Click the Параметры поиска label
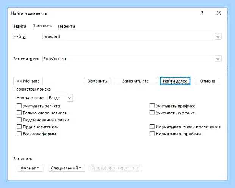235x188 pixels. (32, 89)
